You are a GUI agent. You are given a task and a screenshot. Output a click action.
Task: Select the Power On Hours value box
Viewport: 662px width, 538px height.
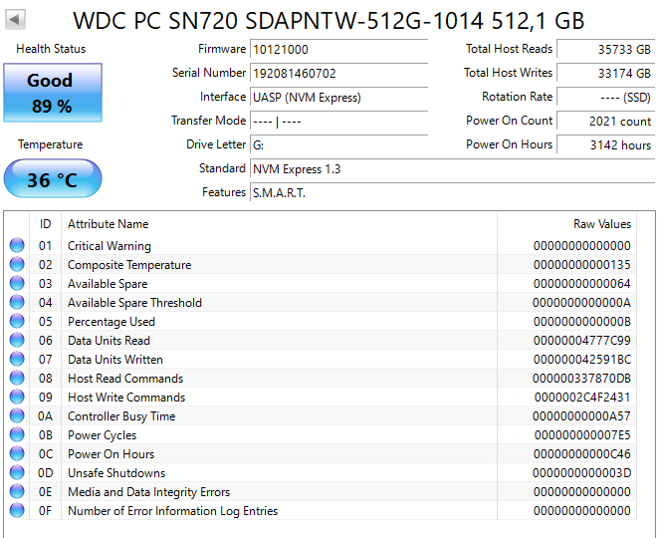pos(605,144)
